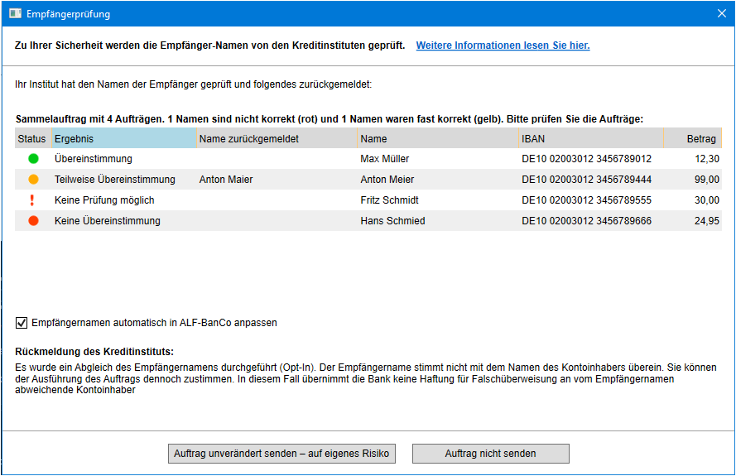Select the returned name Anton Maier cell
Viewport: 736px width, 476px height.
(226, 180)
